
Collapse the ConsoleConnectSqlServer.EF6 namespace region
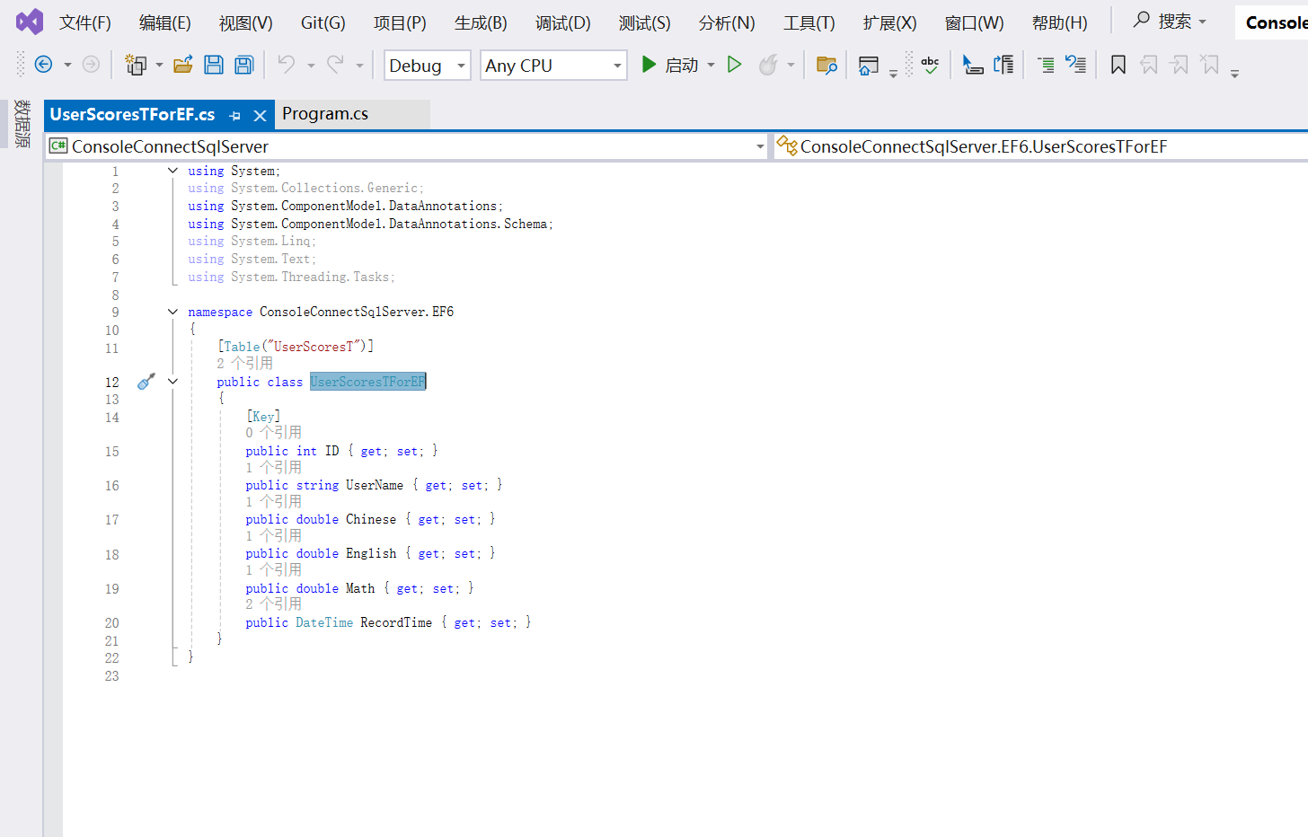(x=172, y=311)
